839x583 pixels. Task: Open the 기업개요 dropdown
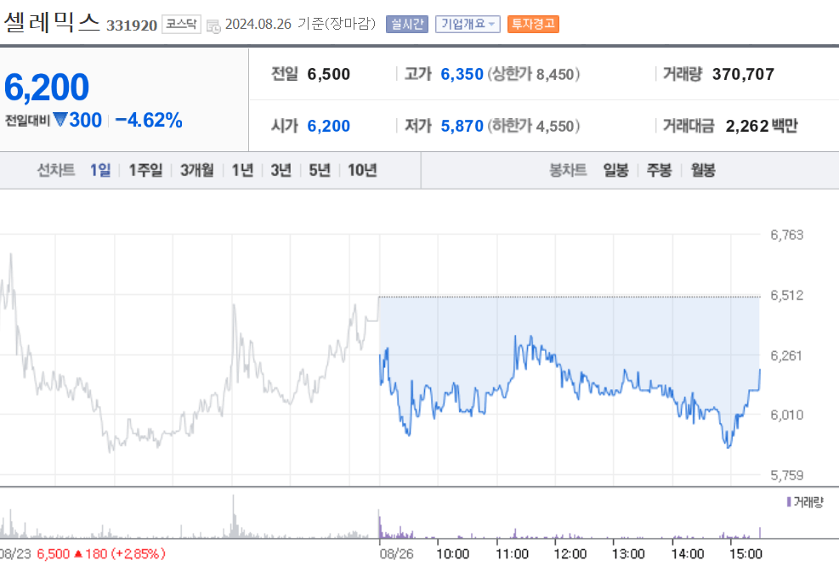(468, 24)
